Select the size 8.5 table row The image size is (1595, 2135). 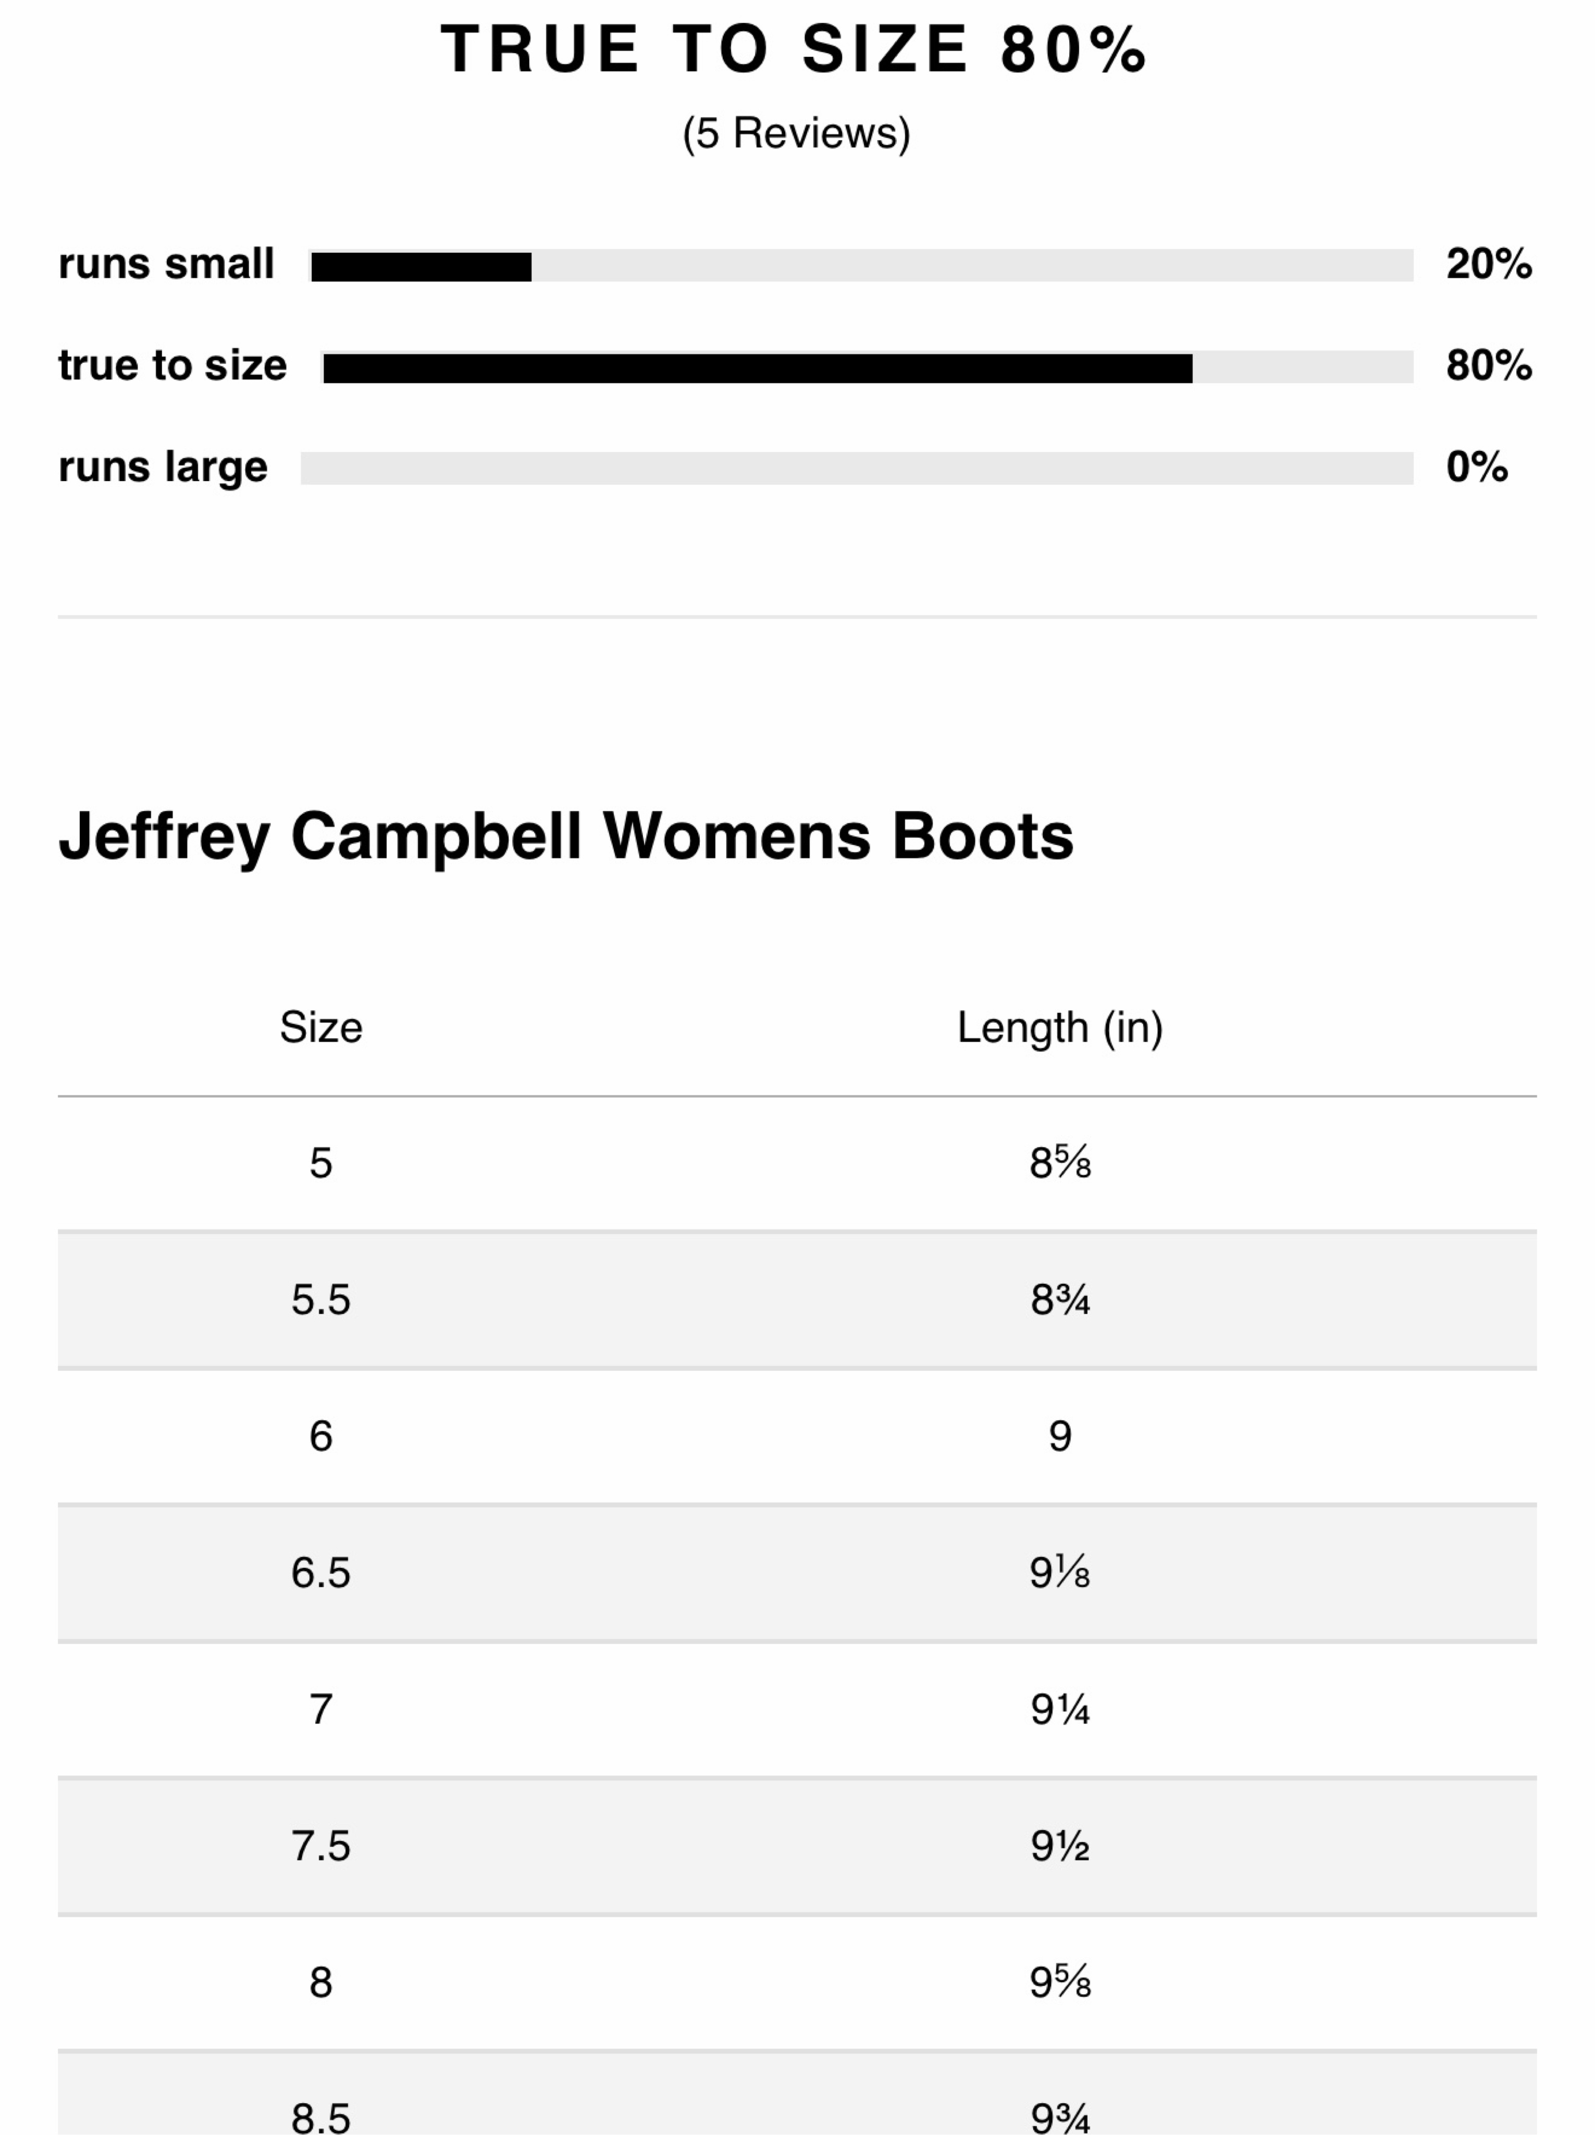[797, 2093]
